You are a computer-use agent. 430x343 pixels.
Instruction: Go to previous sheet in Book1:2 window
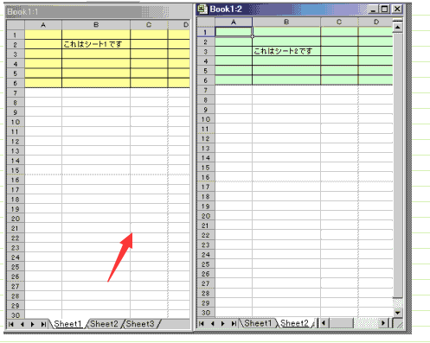(x=212, y=323)
